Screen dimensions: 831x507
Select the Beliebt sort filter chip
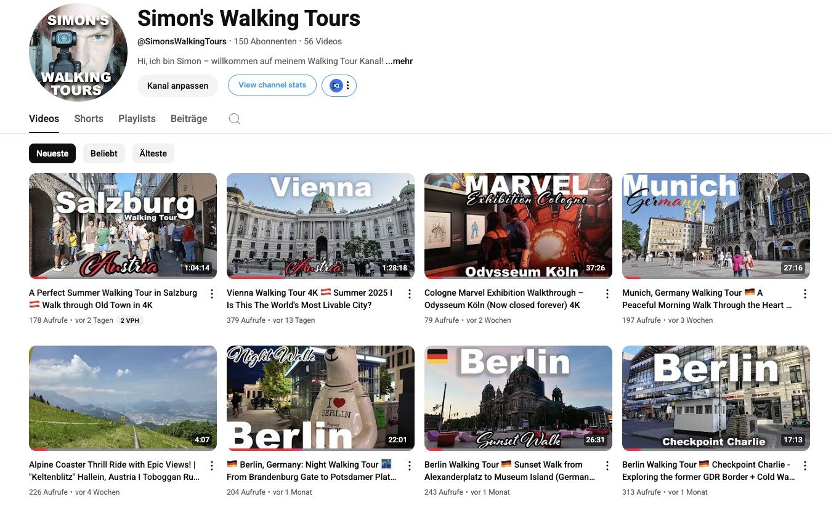(x=104, y=153)
